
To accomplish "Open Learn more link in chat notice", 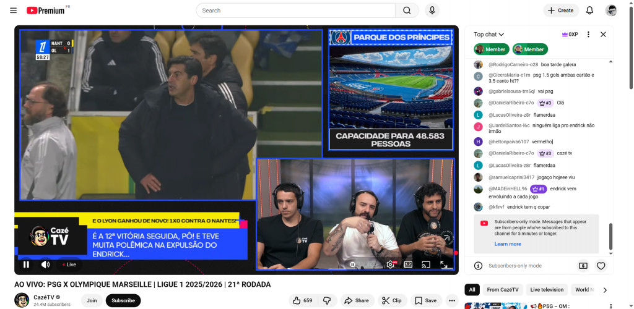I will (508, 244).
